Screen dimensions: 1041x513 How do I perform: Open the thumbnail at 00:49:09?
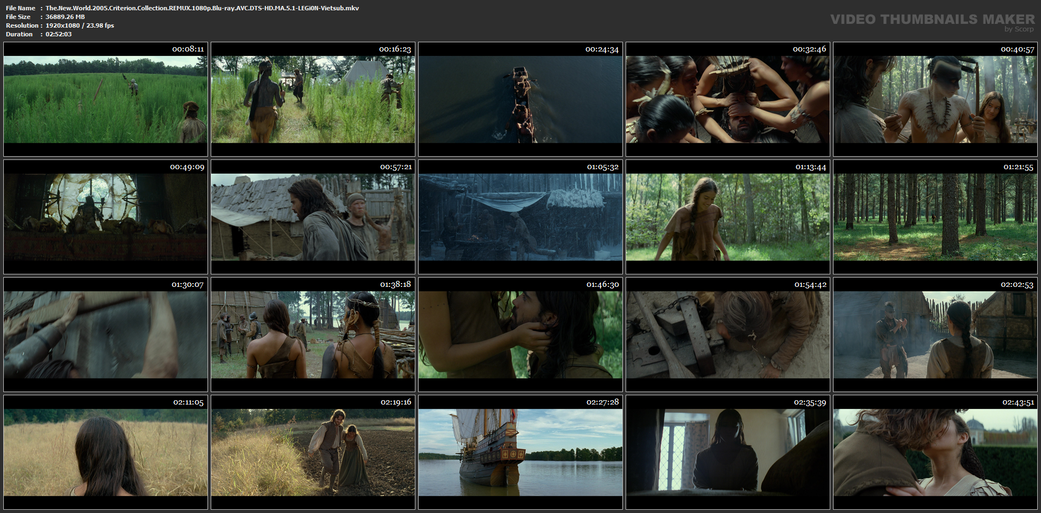coord(105,217)
